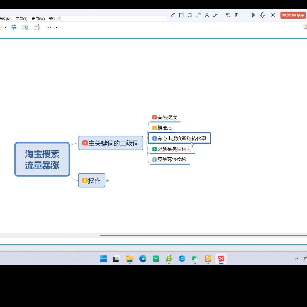Click the relationship connector toolbar icon
Viewport: 307px width, 307px height.
14,27
